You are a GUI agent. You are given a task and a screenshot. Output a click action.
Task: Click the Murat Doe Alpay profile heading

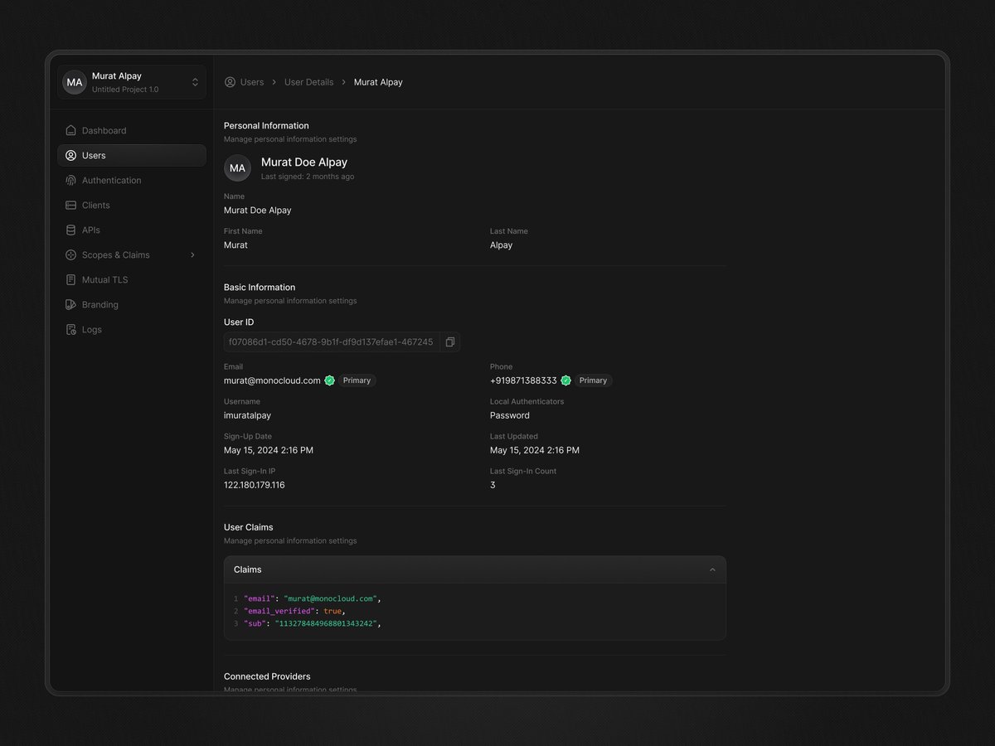[x=304, y=162]
